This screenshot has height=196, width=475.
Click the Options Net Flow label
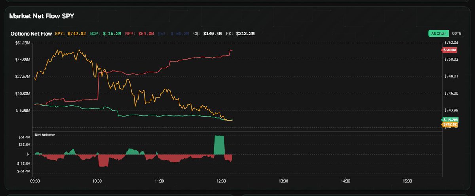pos(31,34)
